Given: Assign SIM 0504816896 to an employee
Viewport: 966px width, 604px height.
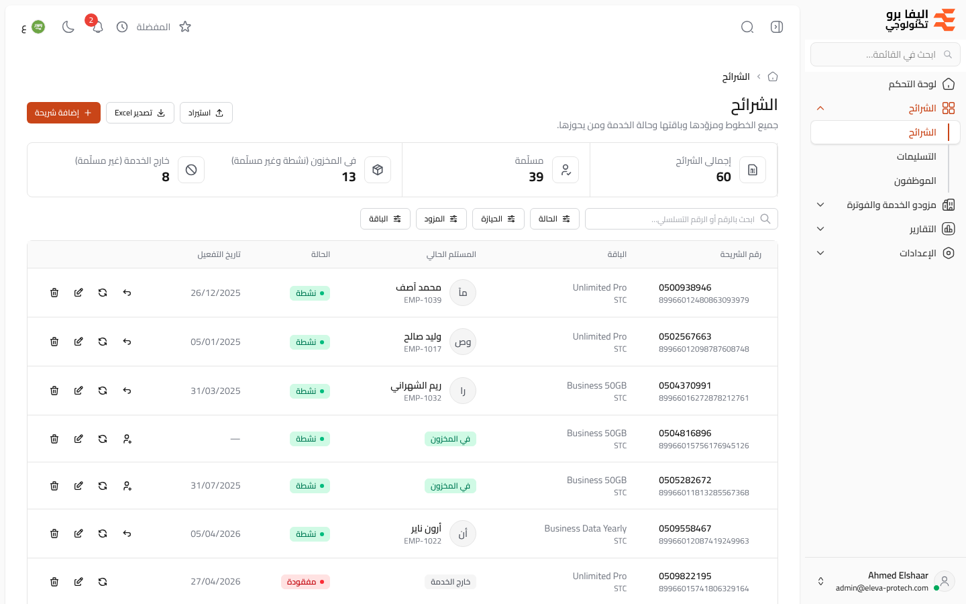Looking at the screenshot, I should click(x=127, y=439).
